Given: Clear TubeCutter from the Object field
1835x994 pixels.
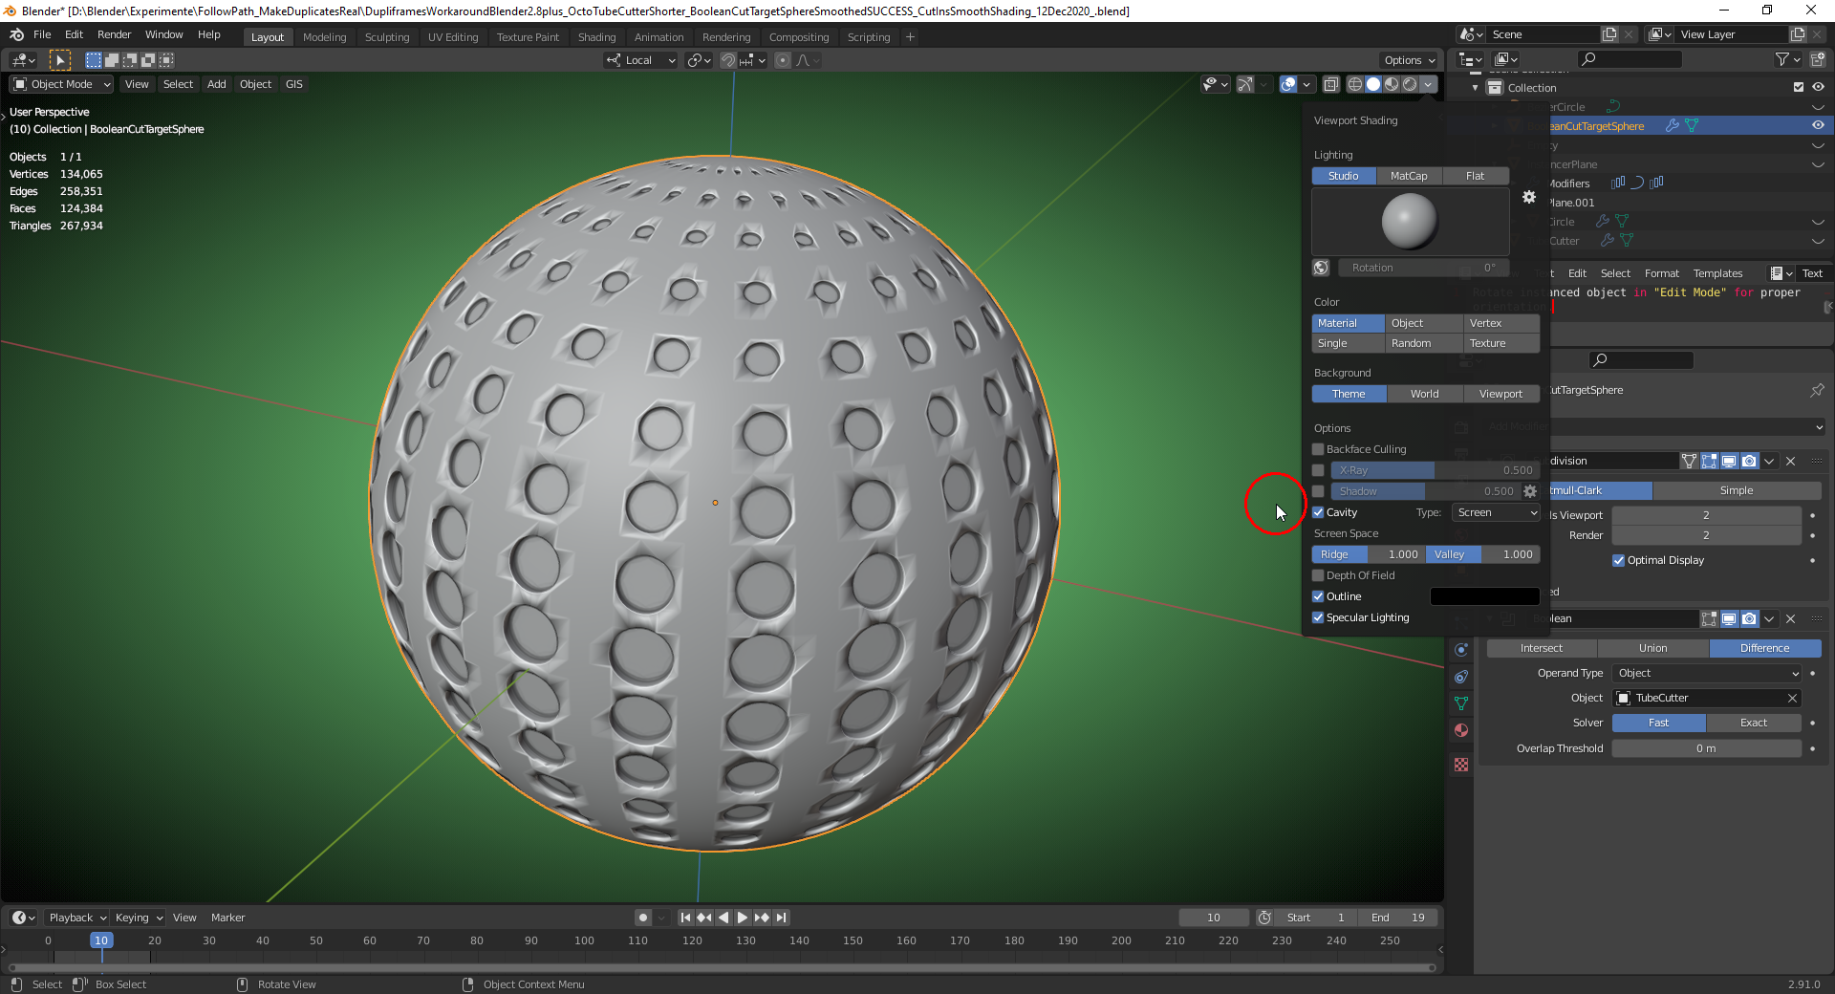Looking at the screenshot, I should point(1793,698).
